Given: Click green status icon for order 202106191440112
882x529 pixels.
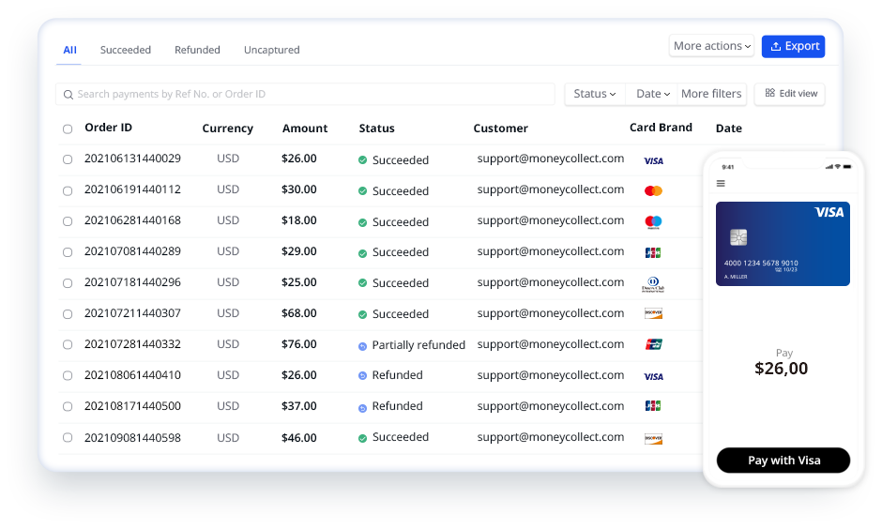Looking at the screenshot, I should coord(363,191).
